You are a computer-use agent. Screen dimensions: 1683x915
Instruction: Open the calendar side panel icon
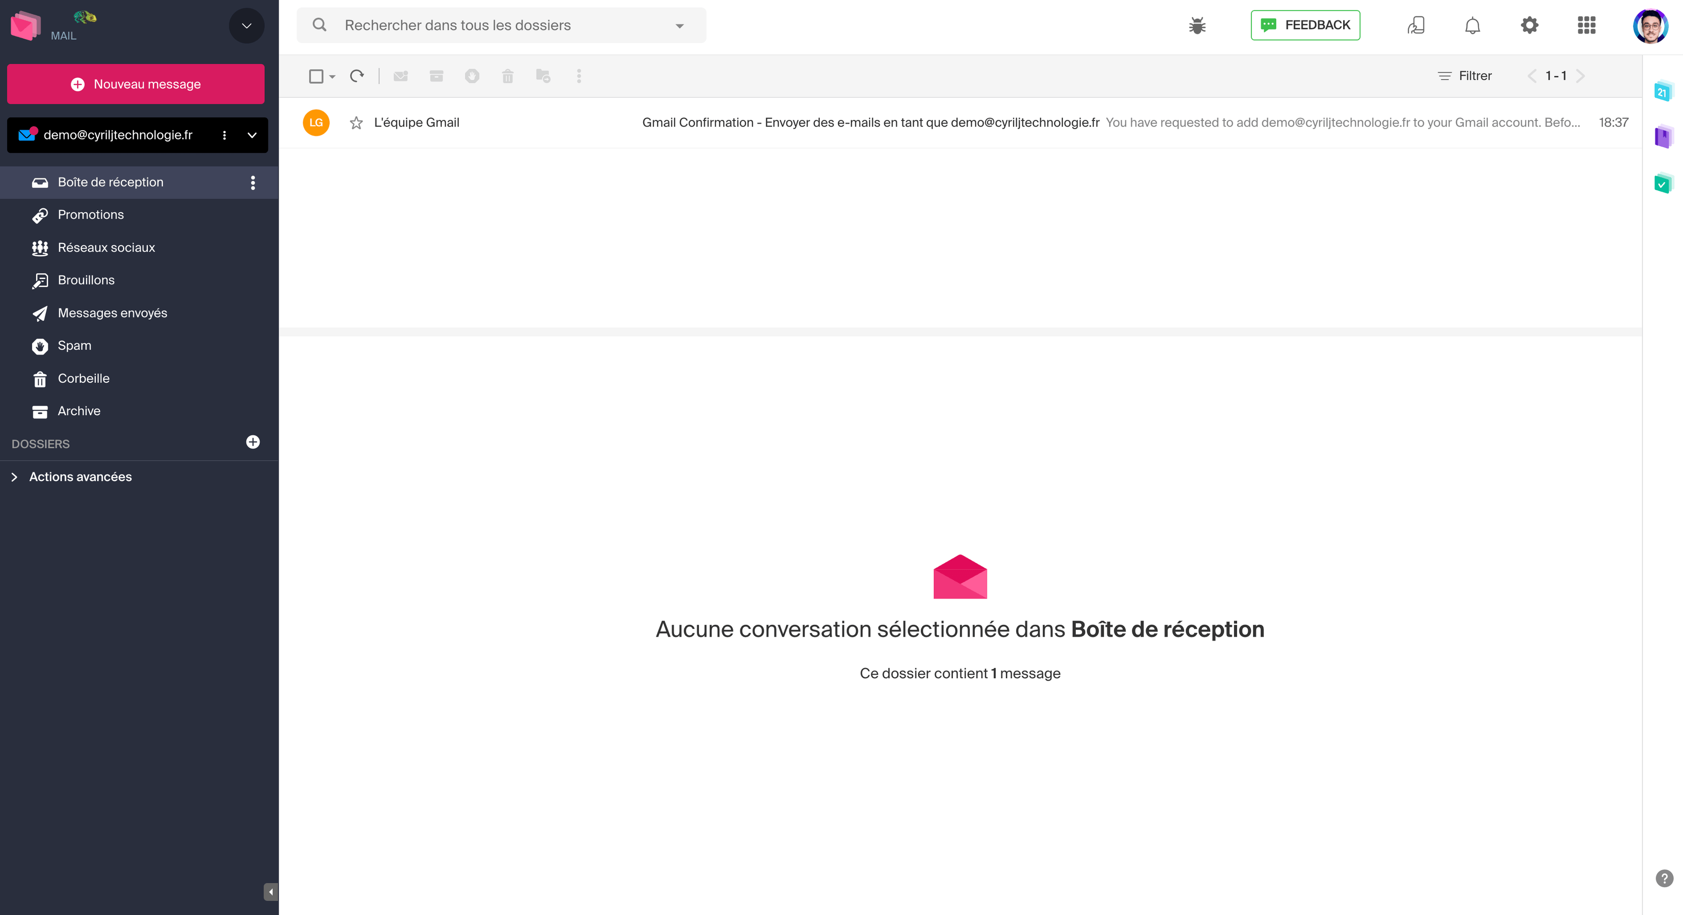[1663, 92]
